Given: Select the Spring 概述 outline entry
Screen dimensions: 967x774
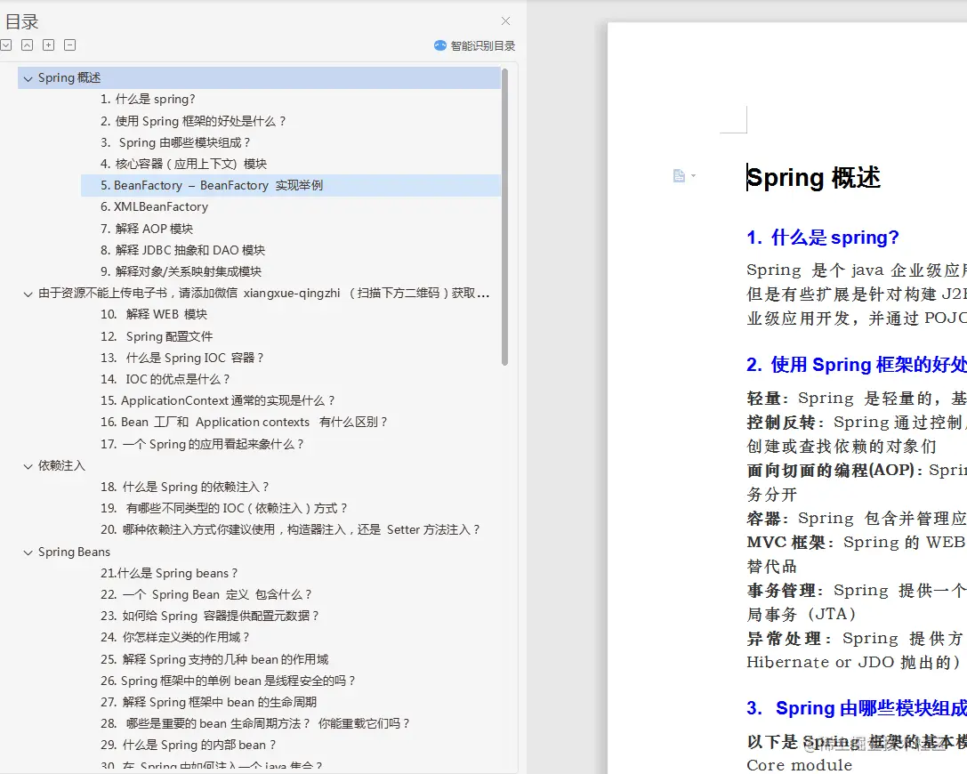Looking at the screenshot, I should point(259,77).
